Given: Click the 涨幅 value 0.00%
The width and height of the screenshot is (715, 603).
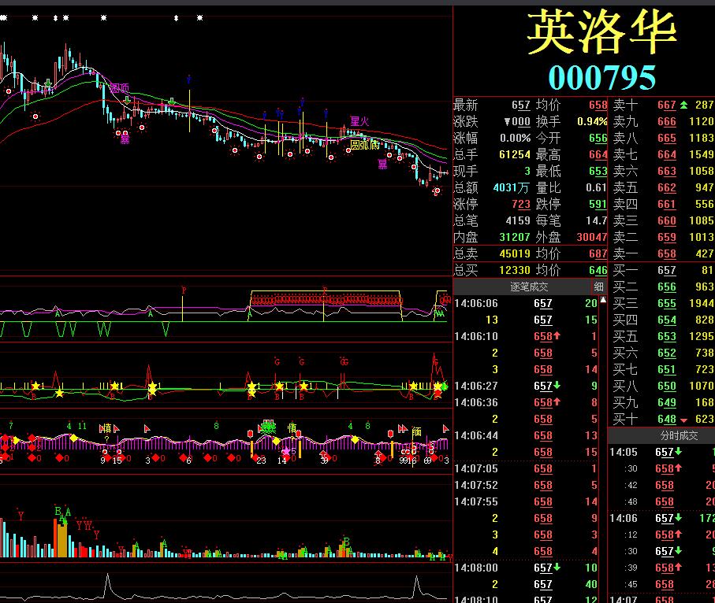Looking at the screenshot, I should point(516,138).
